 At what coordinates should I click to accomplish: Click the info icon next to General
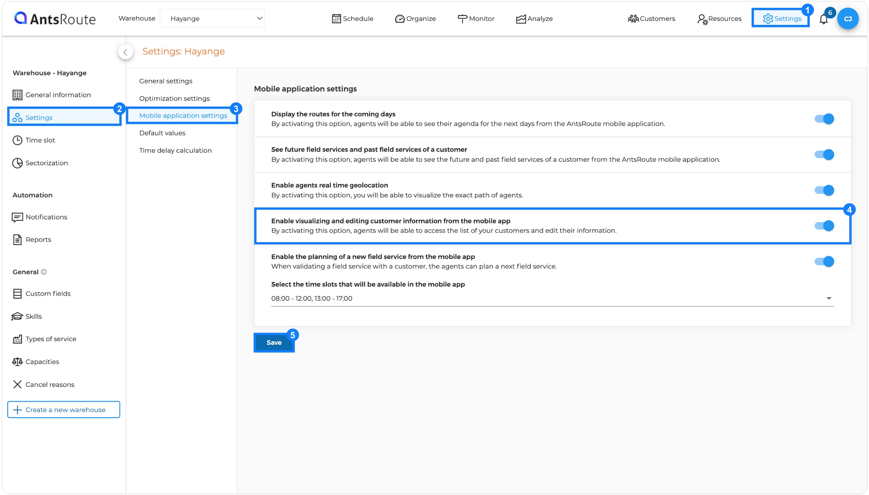pos(44,272)
